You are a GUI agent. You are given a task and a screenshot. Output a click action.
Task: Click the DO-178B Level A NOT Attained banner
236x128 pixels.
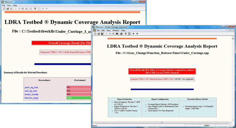[x=162, y=71]
